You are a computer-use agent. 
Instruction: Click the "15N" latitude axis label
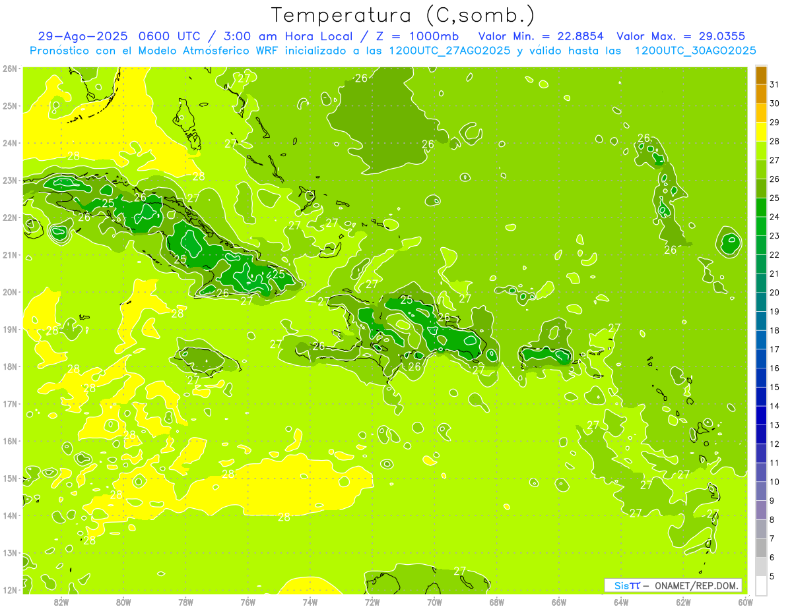[x=9, y=479]
